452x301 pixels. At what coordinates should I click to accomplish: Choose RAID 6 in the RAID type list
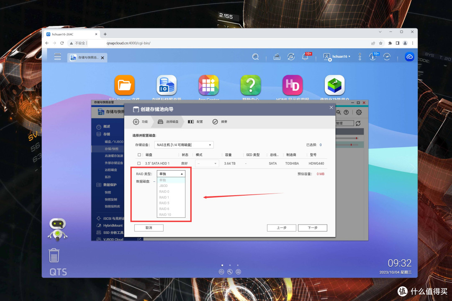(171, 209)
